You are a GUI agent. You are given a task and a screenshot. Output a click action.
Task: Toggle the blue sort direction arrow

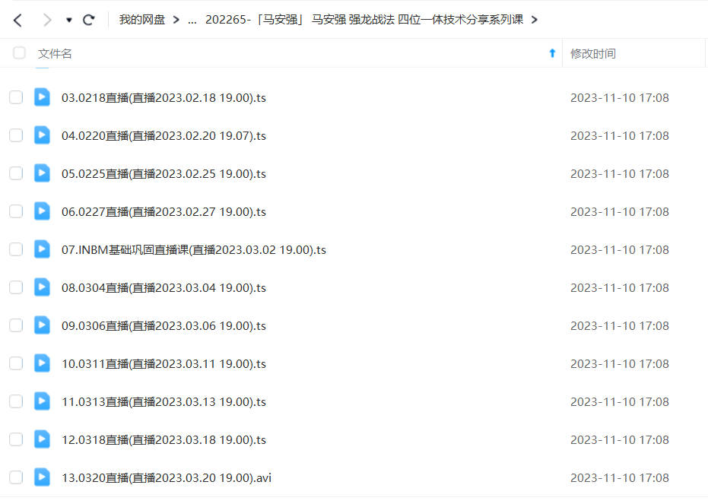click(x=552, y=53)
